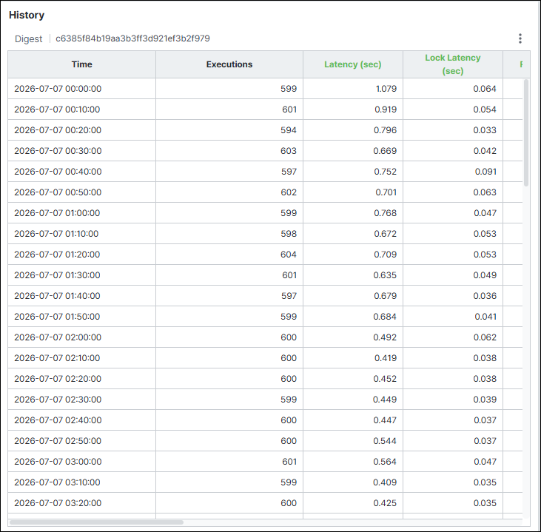Click the latency value 0.492
Viewport: 541px width, 532px height.
385,337
